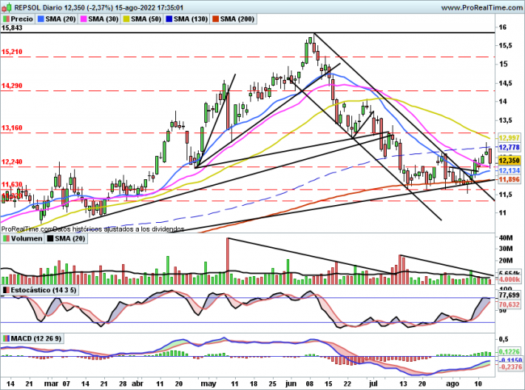Open MACD (12 26 9) settings label

coord(38,338)
